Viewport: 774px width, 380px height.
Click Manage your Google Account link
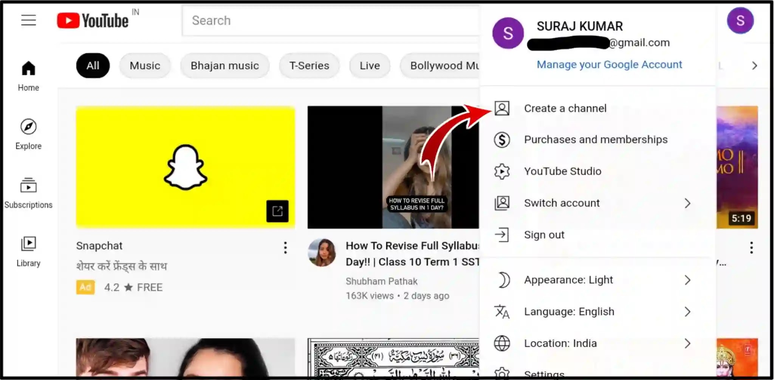pyautogui.click(x=609, y=65)
